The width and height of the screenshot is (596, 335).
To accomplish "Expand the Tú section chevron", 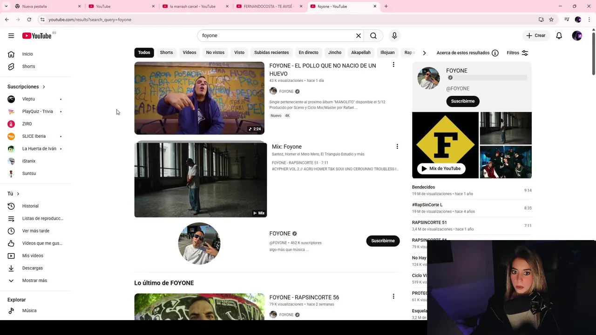I will [18, 194].
